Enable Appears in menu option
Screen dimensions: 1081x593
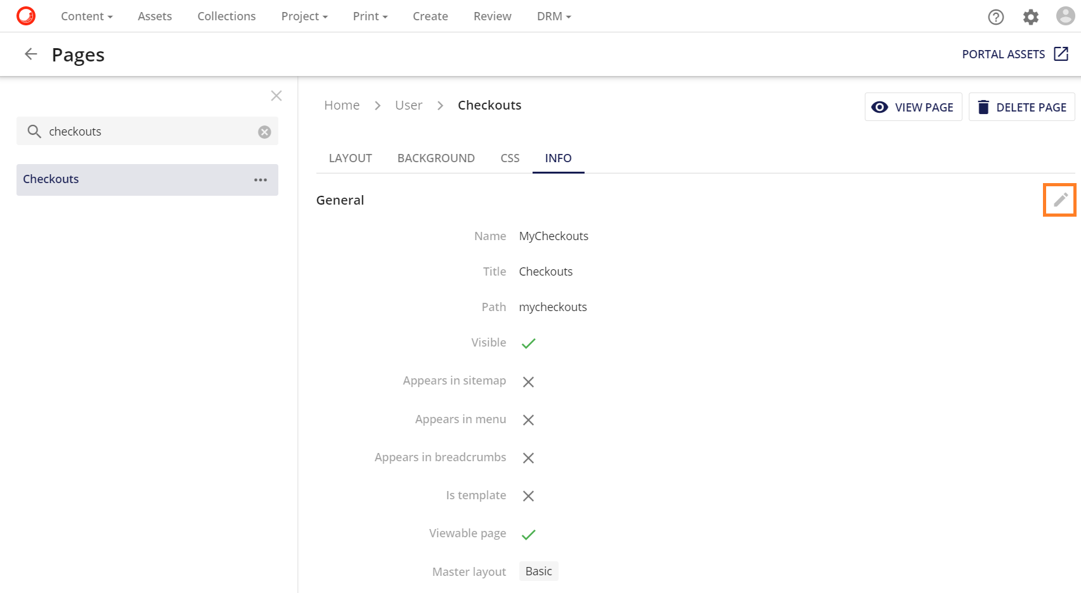tap(529, 419)
